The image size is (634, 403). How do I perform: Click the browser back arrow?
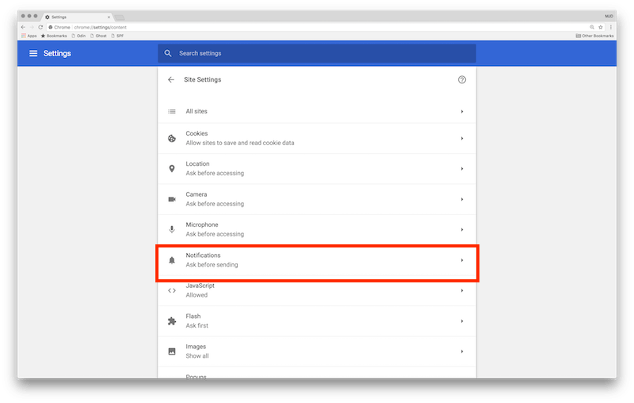(23, 27)
